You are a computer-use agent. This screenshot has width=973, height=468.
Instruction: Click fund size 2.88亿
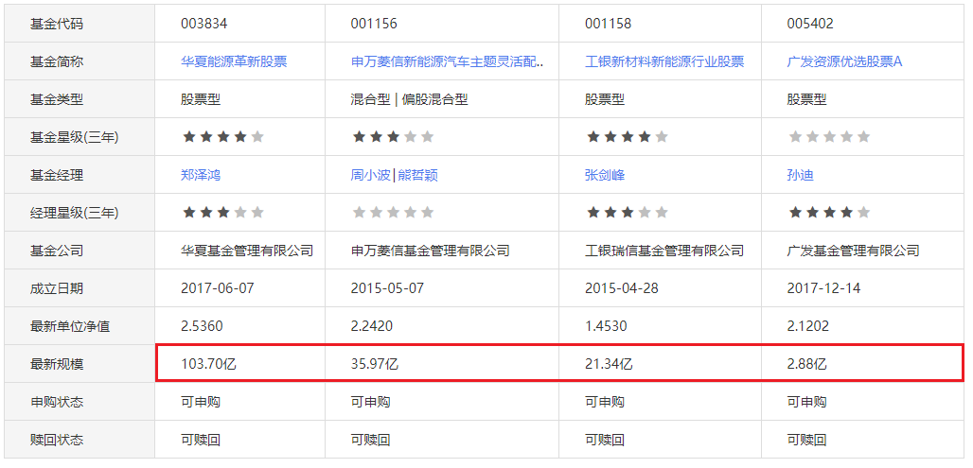point(806,364)
